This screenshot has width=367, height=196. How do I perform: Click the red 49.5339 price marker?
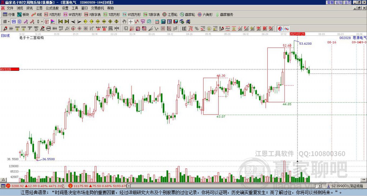tap(10, 69)
